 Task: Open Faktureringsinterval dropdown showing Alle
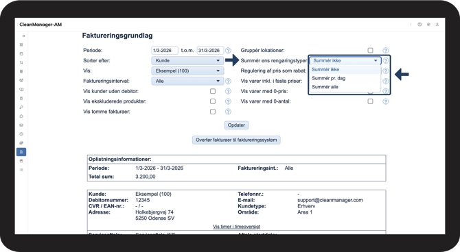point(187,81)
